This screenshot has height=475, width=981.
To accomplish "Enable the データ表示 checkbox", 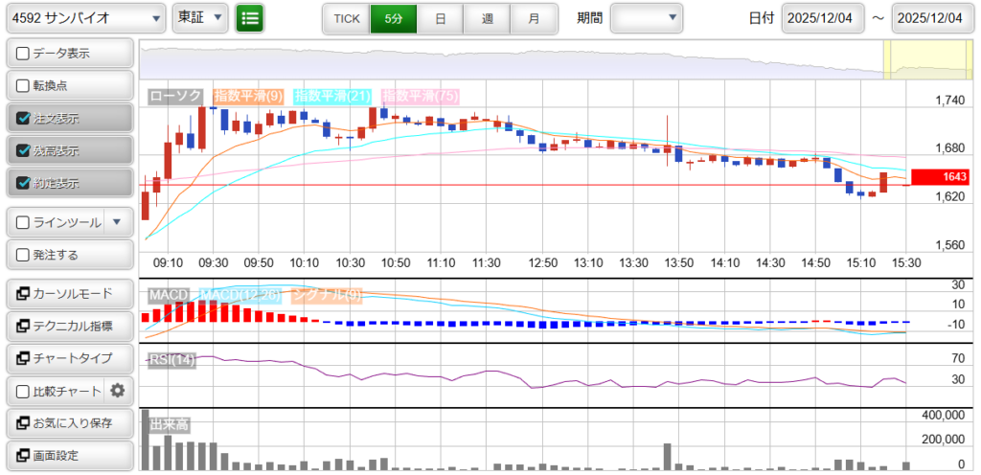I will 23,54.
